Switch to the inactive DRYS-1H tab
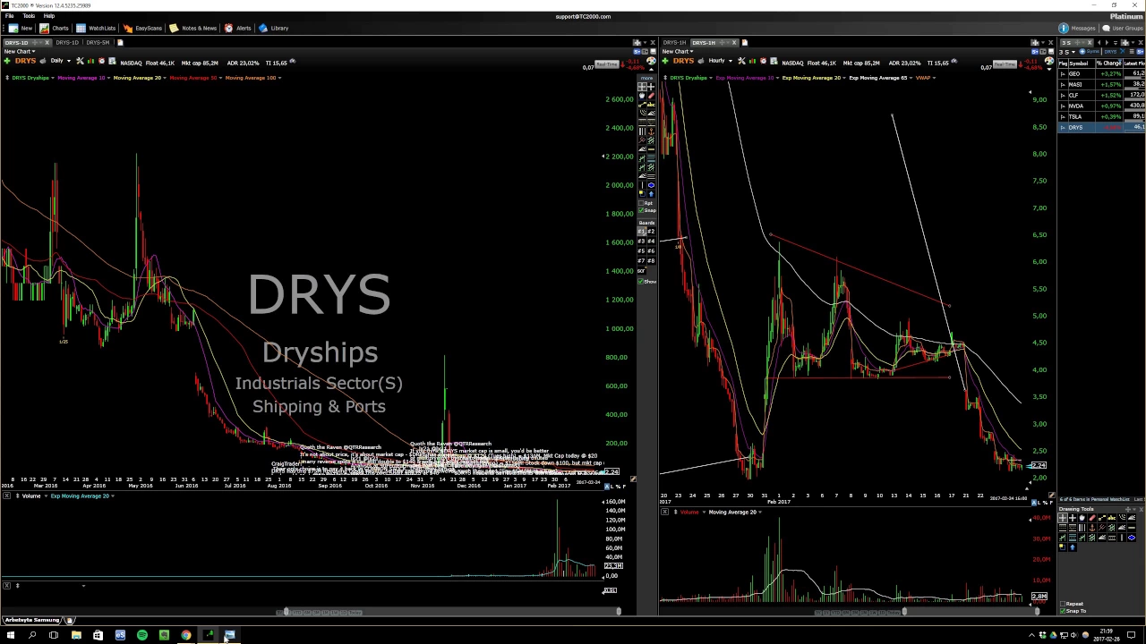 click(x=675, y=42)
